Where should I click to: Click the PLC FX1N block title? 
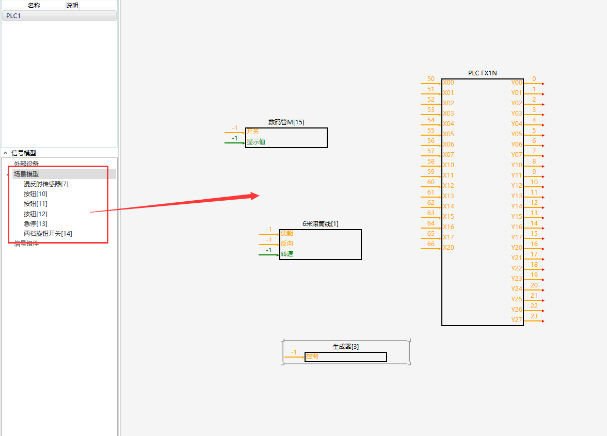coord(482,73)
